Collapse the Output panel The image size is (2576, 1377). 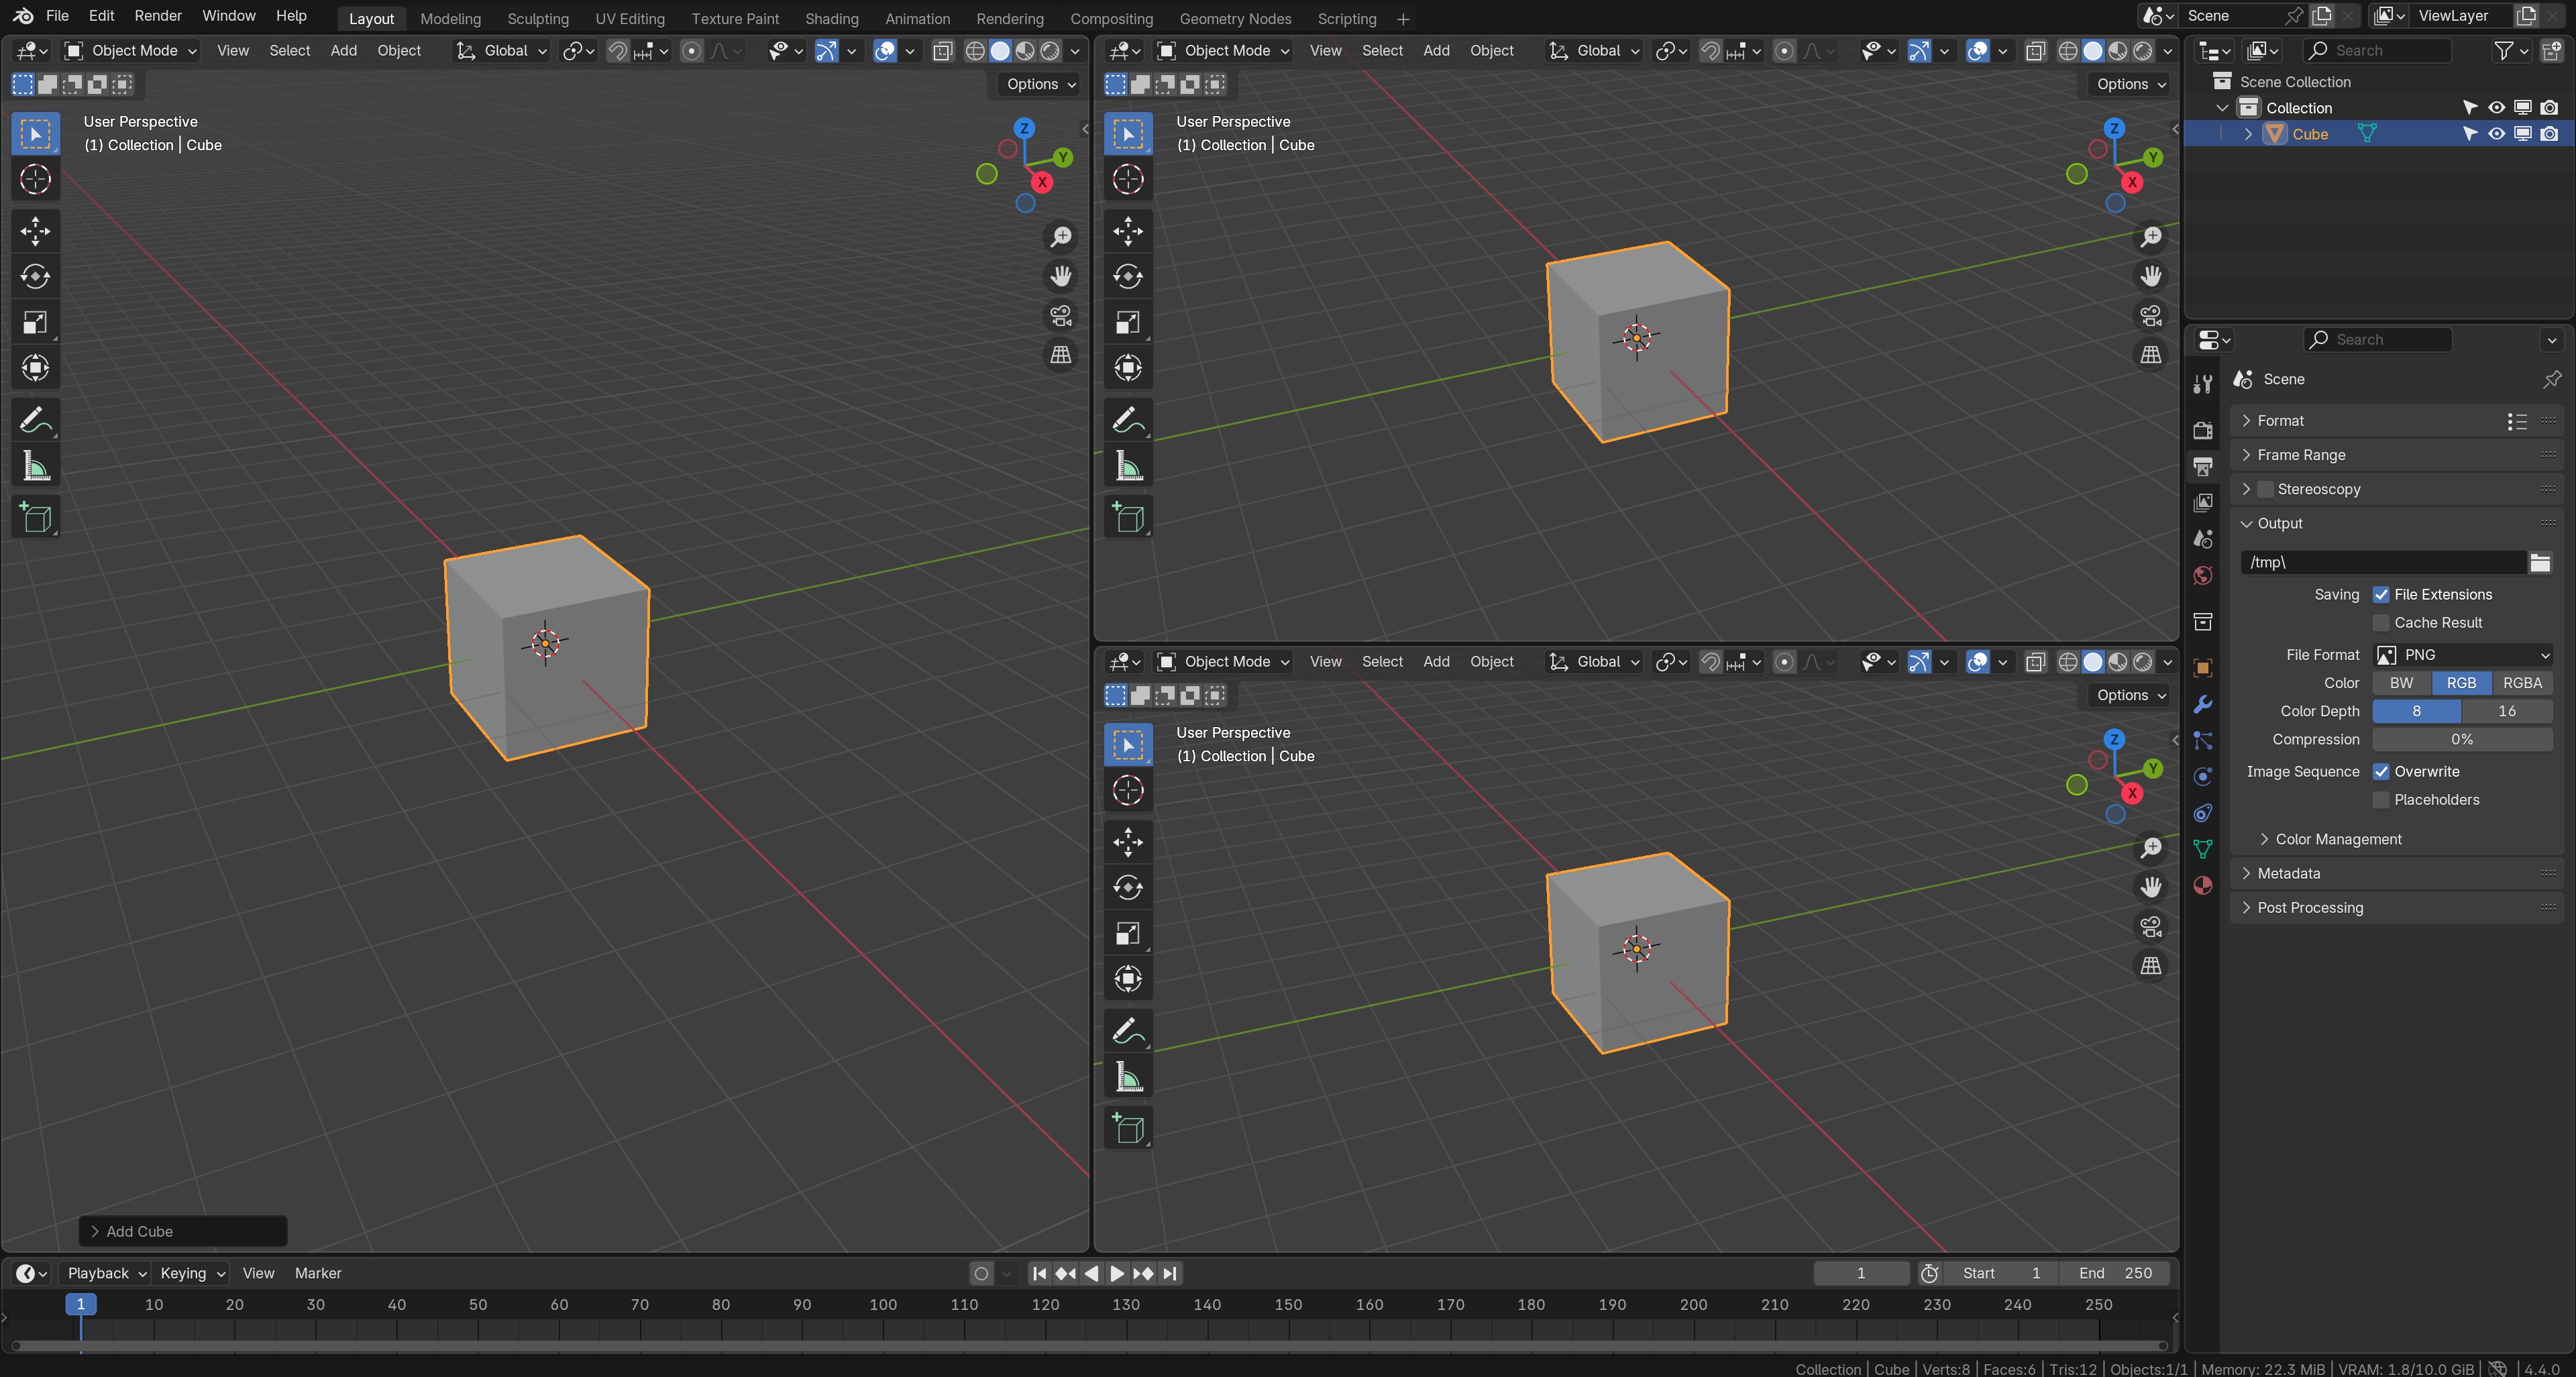[2280, 523]
